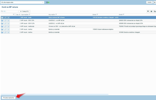The width and height of the screenshot is (156, 100).
Task: Select the "MP racuni - realizacija" cell
Action: coord(28,27)
